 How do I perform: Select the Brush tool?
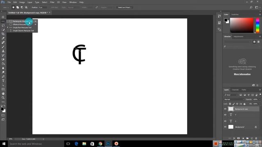[3, 47]
